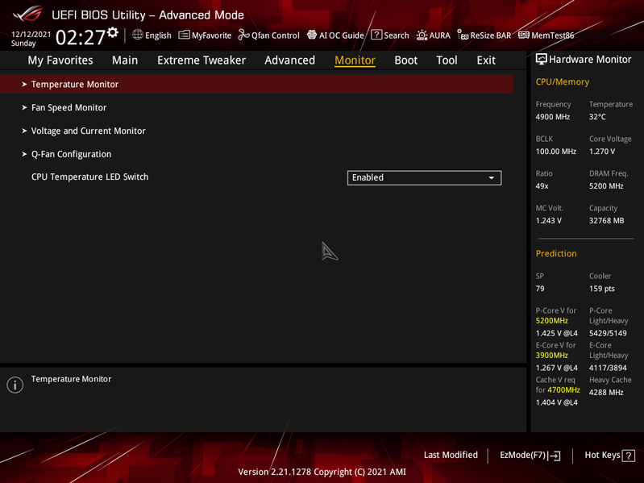Image resolution: width=644 pixels, height=483 pixels.
Task: Click the yellow 5200MHz P-Core value
Action: 551,321
